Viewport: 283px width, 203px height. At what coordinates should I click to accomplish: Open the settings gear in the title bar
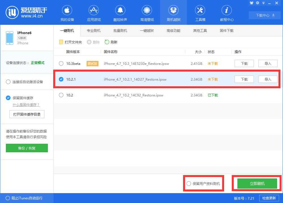pos(257,3)
